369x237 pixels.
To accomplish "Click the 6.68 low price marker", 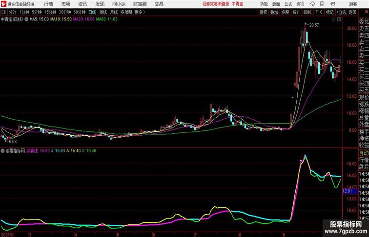I will click(13, 142).
